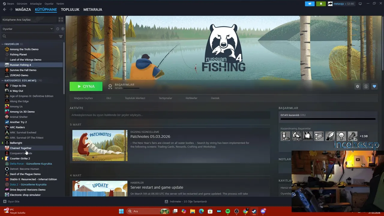Open advanced filter options icon
The width and height of the screenshot is (384, 216).
click(x=61, y=36)
